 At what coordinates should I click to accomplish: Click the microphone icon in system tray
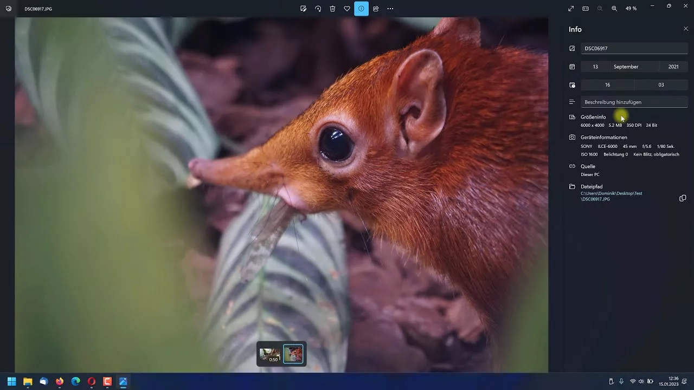[x=621, y=381]
